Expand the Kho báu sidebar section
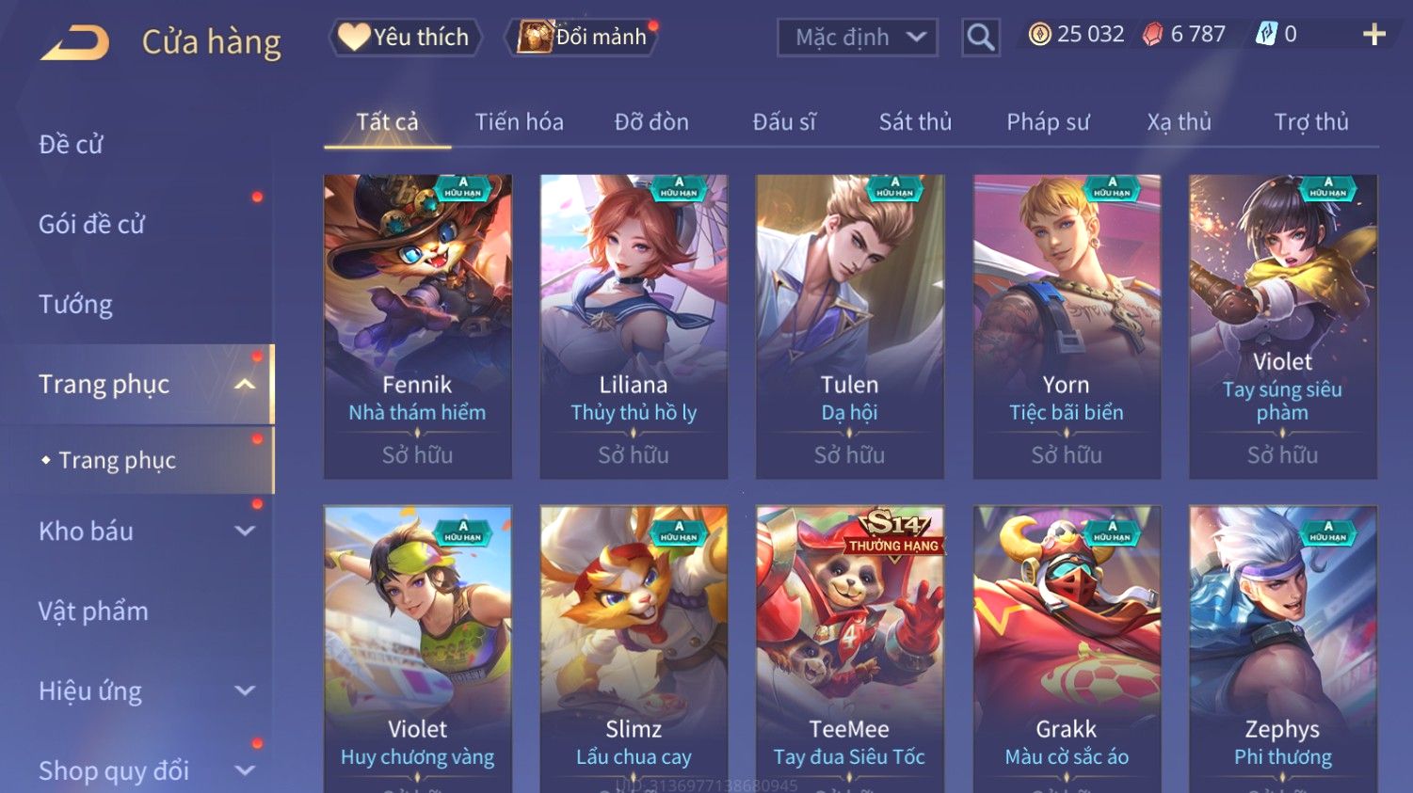The image size is (1413, 793). point(245,531)
